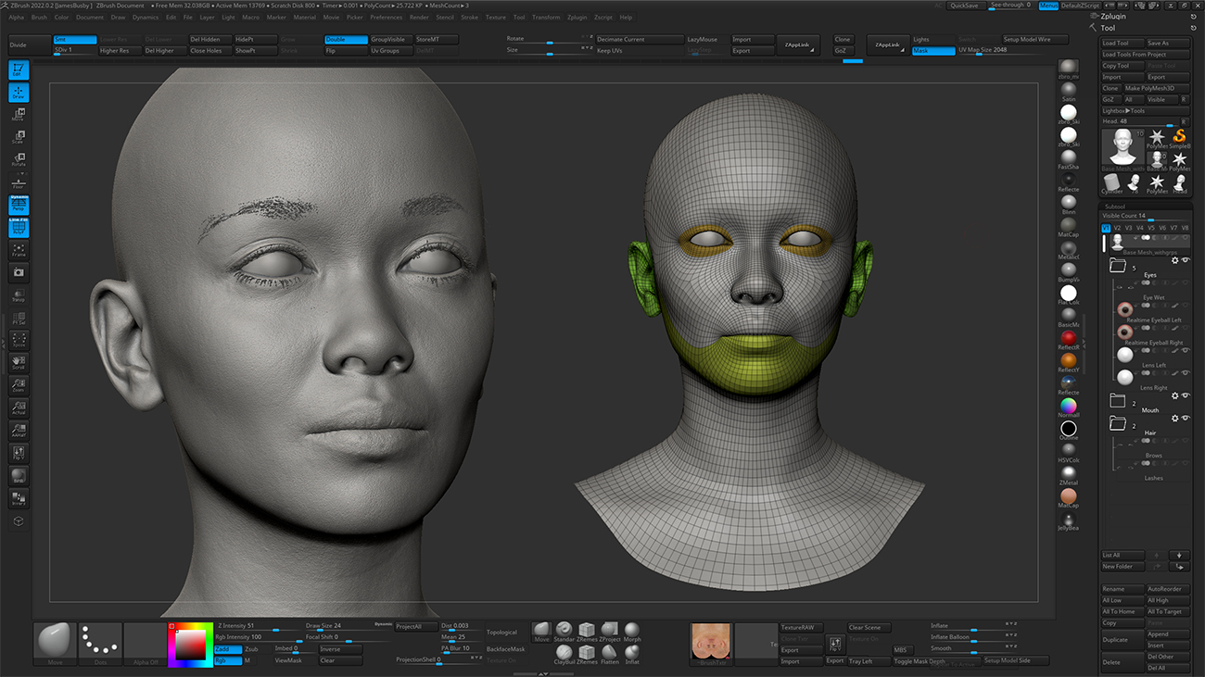
Task: Click the Frame view icon
Action: coord(19,250)
